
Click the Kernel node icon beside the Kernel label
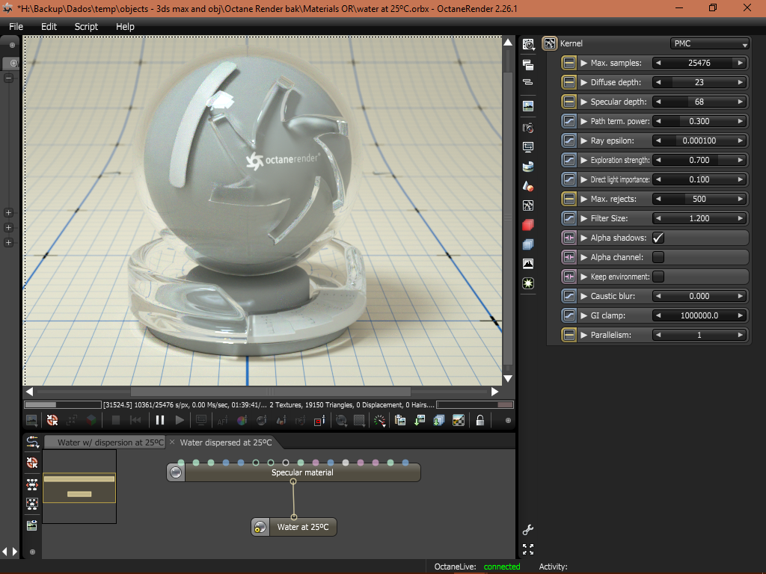550,43
